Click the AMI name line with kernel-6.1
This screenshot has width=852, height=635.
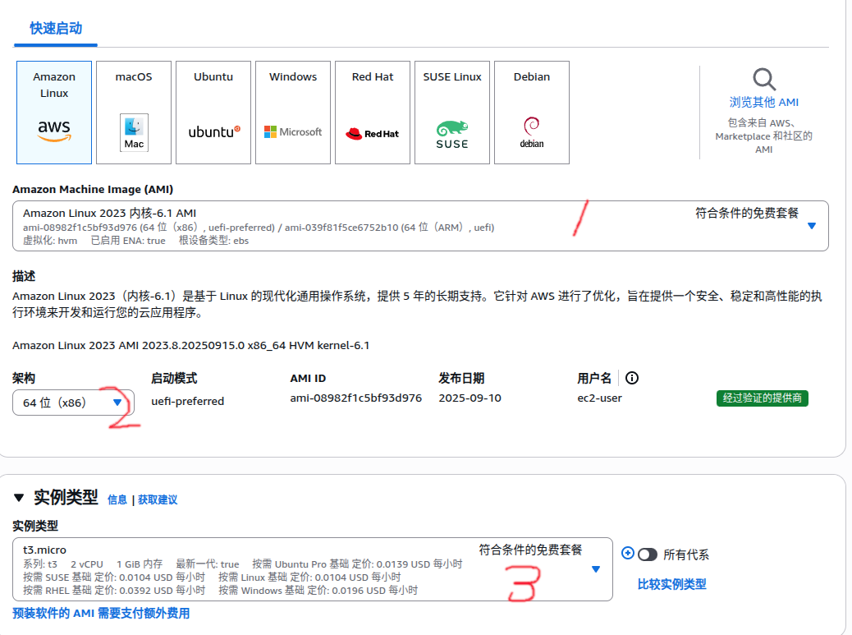pos(190,345)
